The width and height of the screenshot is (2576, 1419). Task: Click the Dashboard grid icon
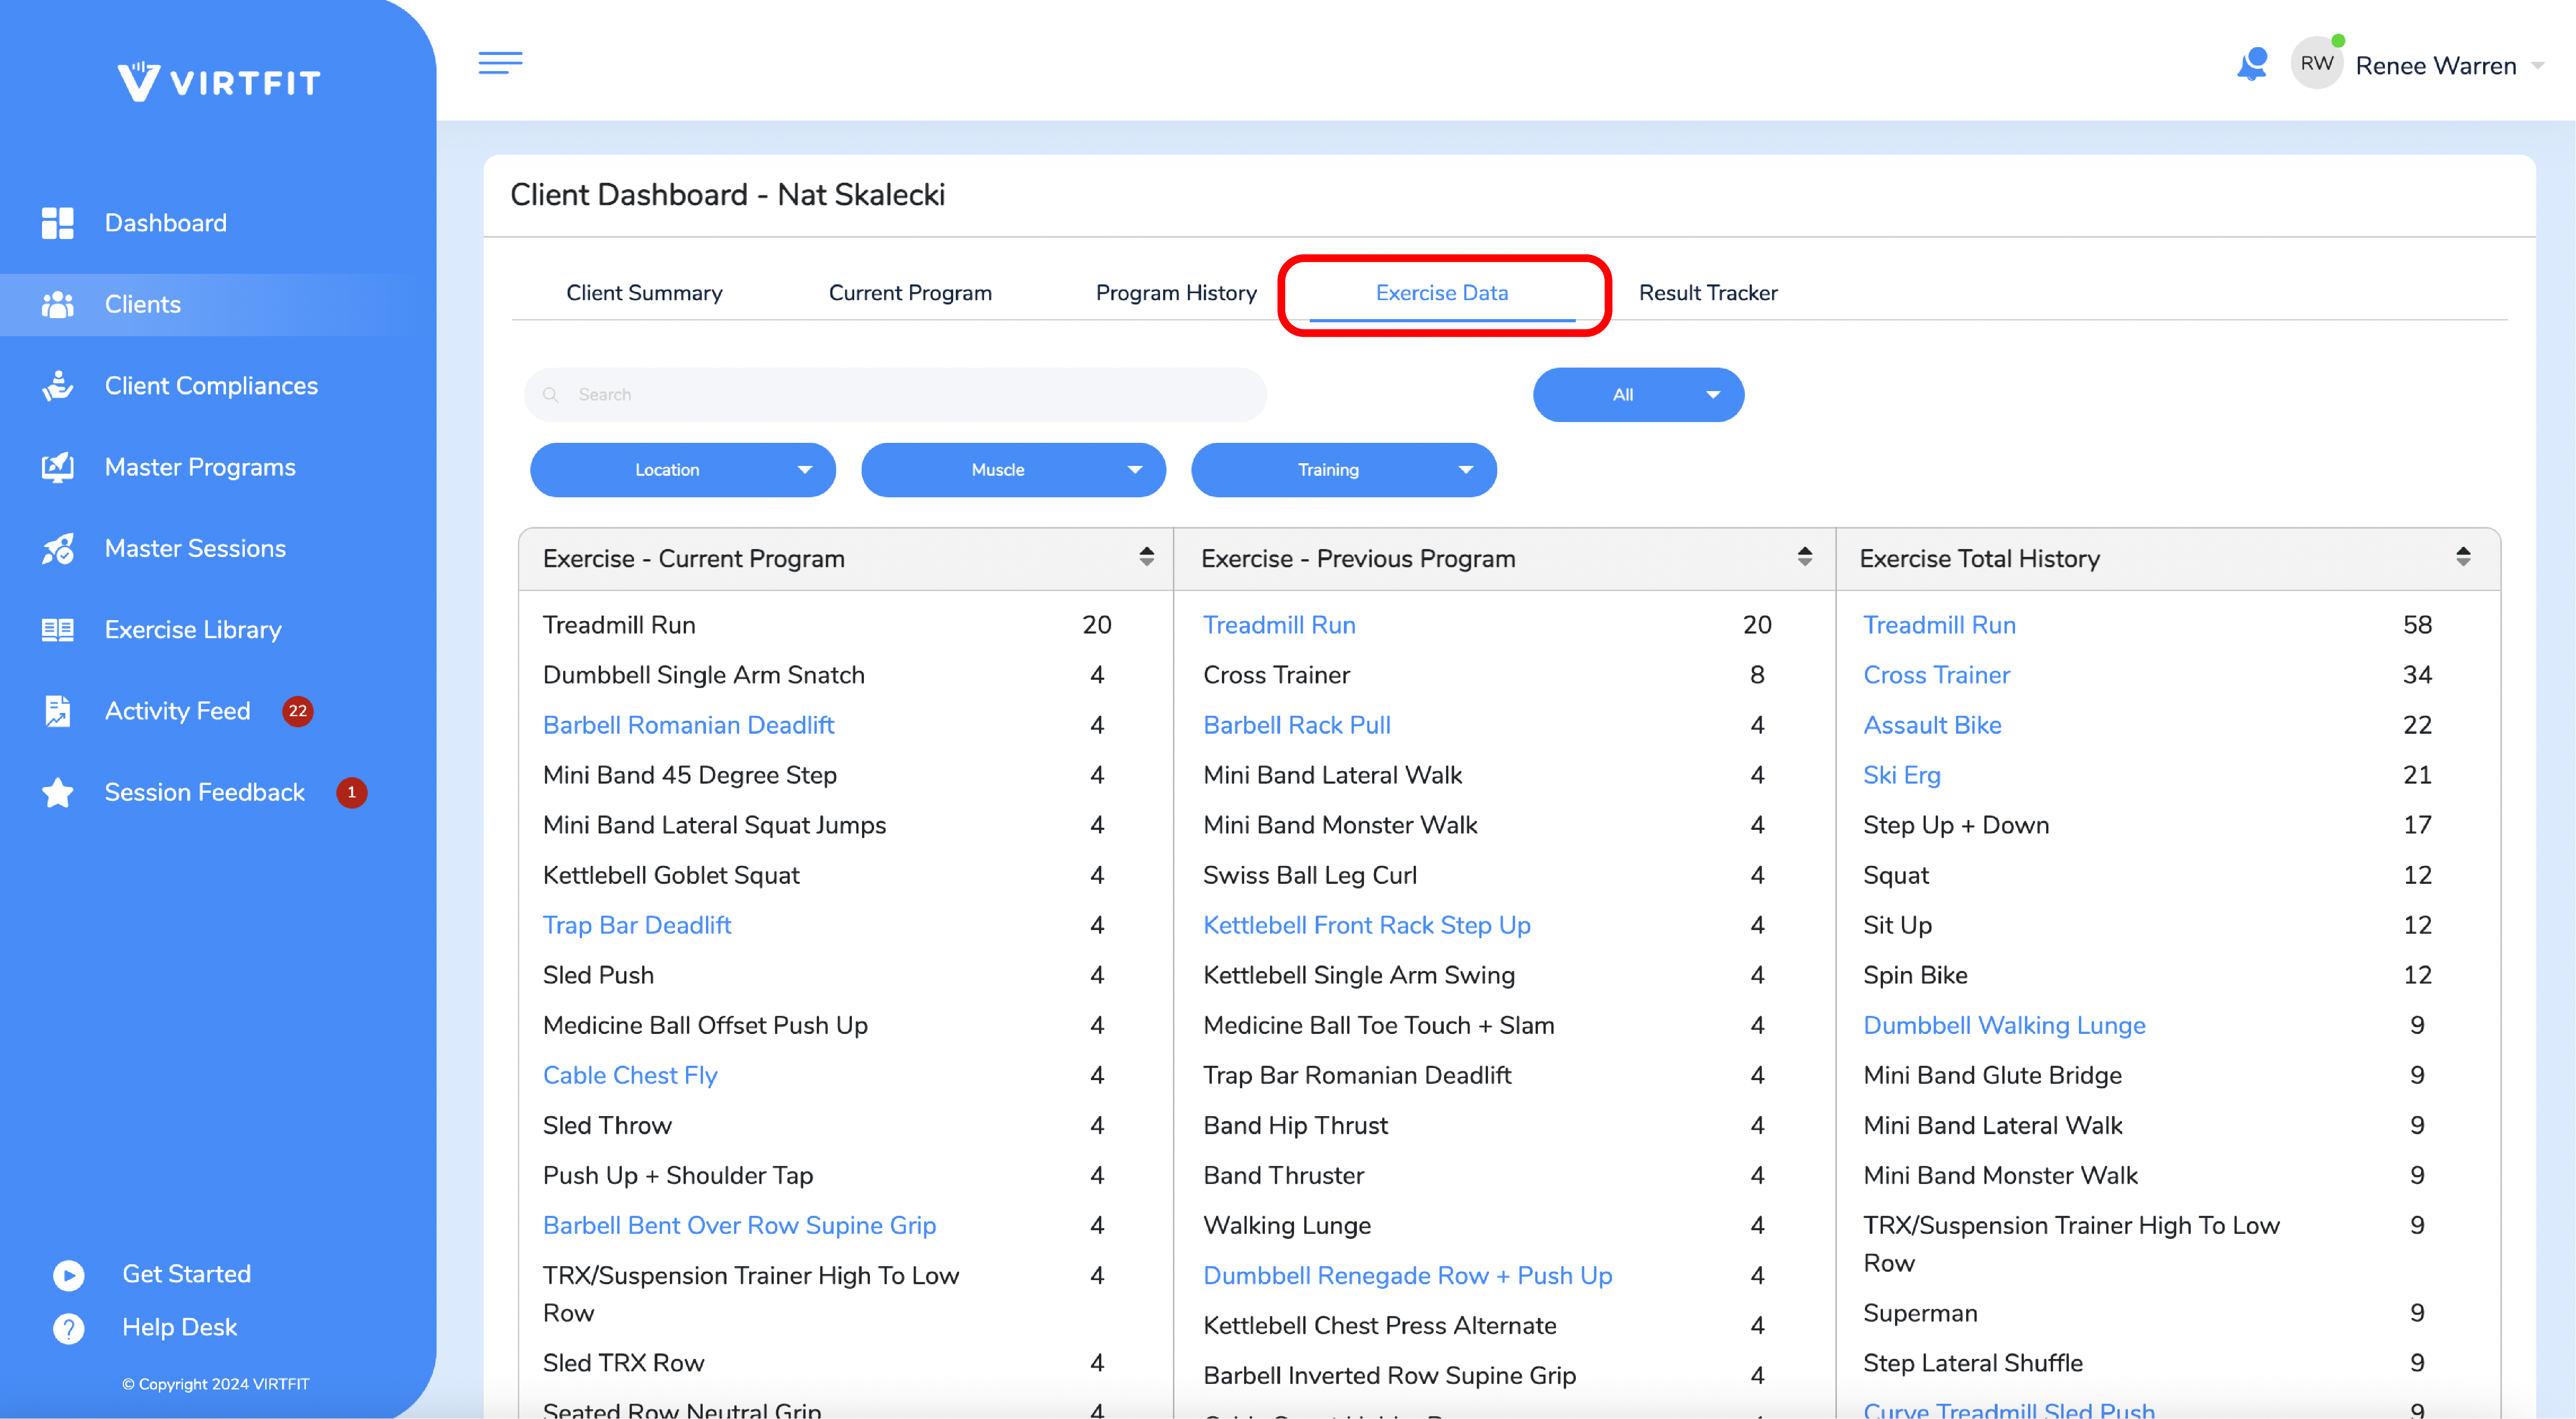click(x=58, y=223)
